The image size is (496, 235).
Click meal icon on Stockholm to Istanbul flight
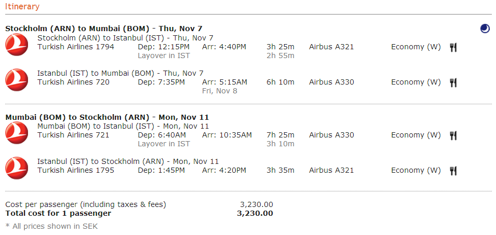pos(453,47)
